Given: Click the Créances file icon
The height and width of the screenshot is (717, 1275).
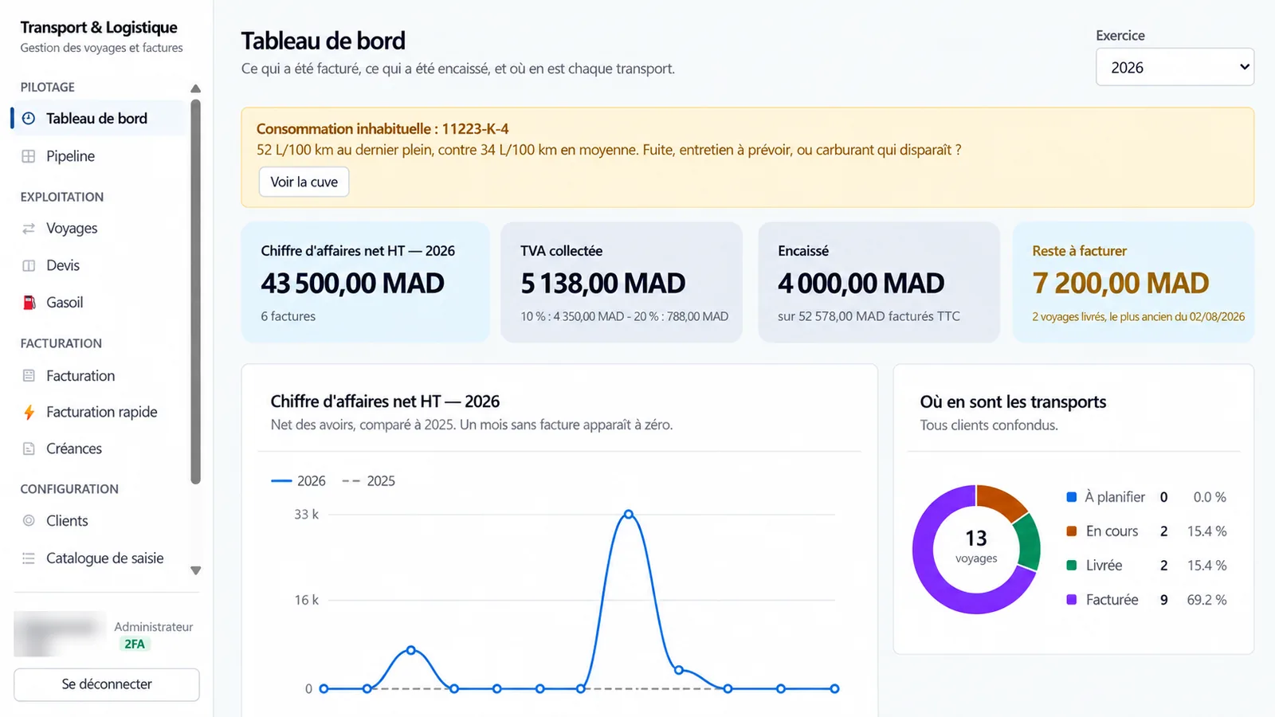Looking at the screenshot, I should 29,449.
